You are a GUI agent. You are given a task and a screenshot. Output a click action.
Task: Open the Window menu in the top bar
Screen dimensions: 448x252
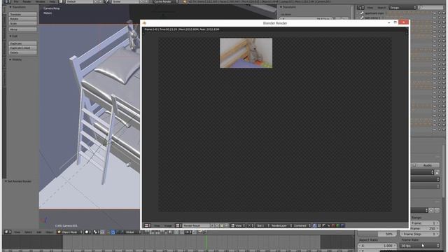(x=41, y=1)
